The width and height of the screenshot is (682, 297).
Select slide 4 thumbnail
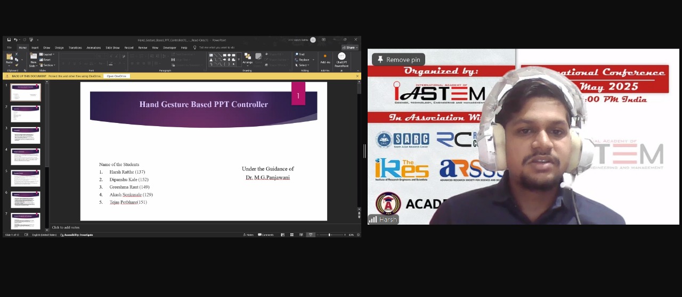coord(26,156)
